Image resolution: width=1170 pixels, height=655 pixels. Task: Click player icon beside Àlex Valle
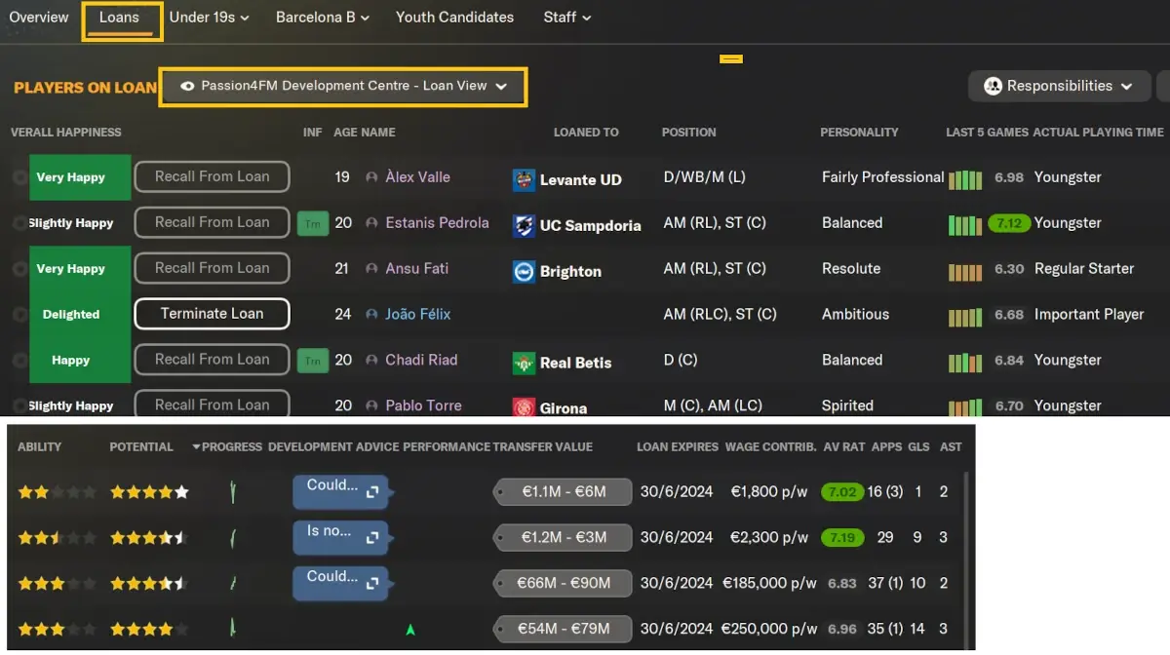[x=371, y=177]
